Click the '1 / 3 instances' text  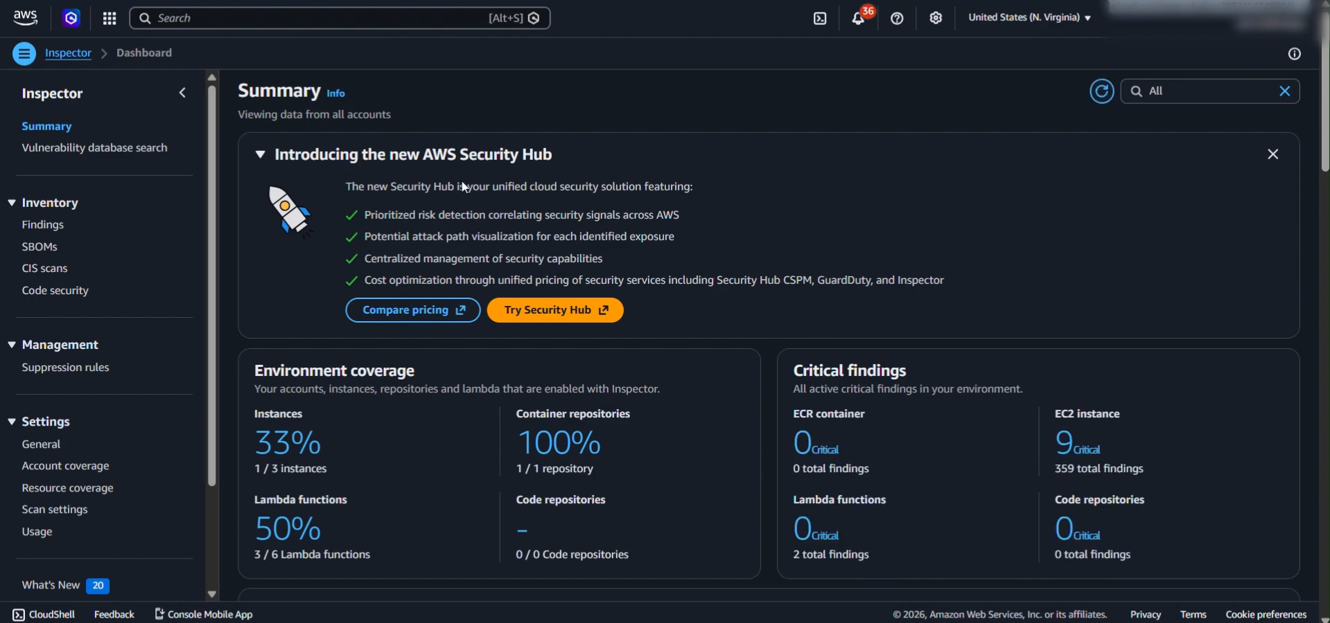(290, 469)
